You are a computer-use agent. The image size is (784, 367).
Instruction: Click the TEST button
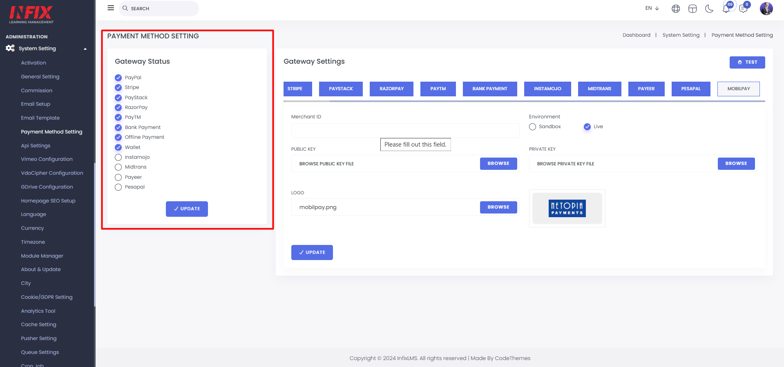pos(747,62)
